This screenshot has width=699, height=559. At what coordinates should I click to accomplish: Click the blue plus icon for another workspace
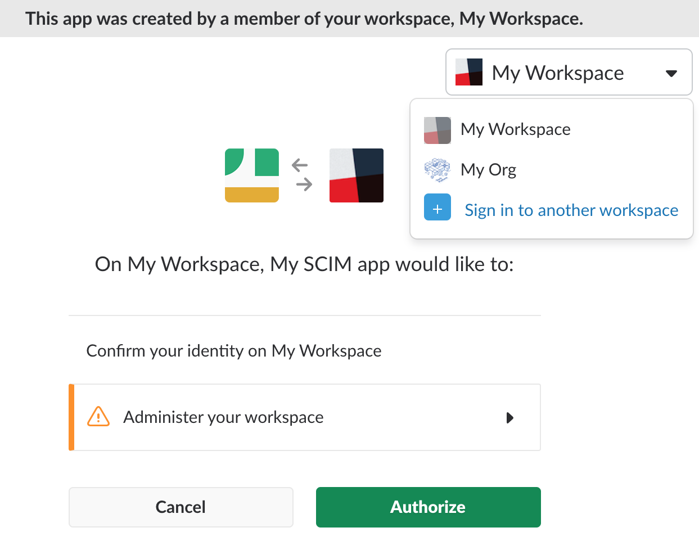pos(438,207)
